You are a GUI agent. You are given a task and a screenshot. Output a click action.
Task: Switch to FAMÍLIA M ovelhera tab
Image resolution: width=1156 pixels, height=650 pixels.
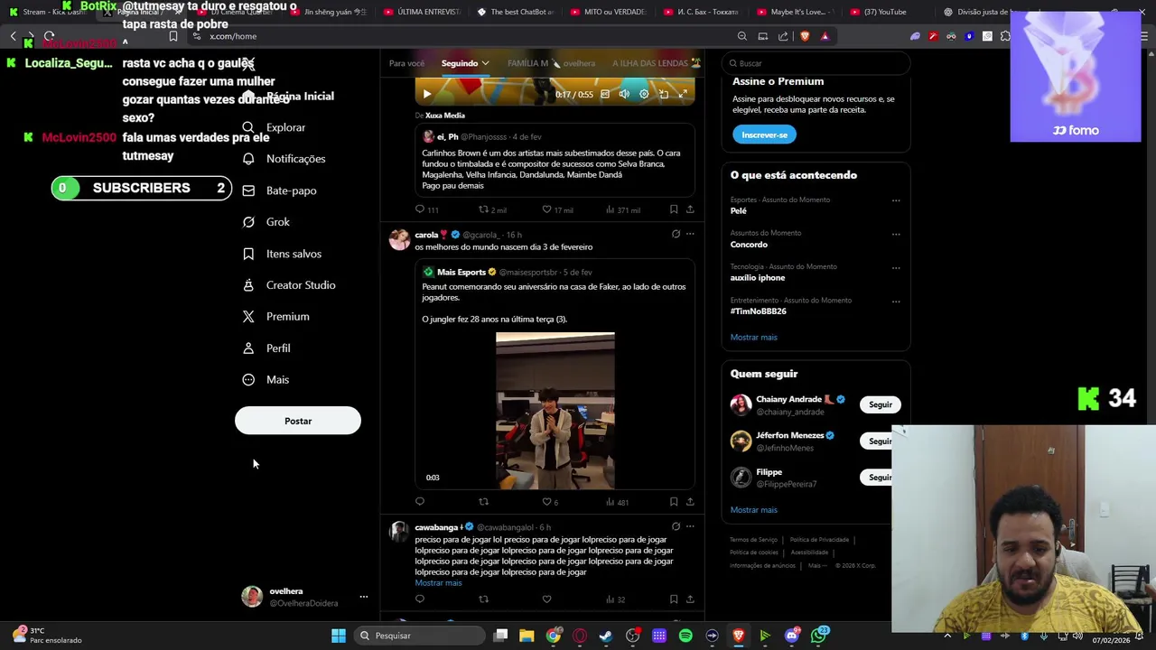coord(551,63)
